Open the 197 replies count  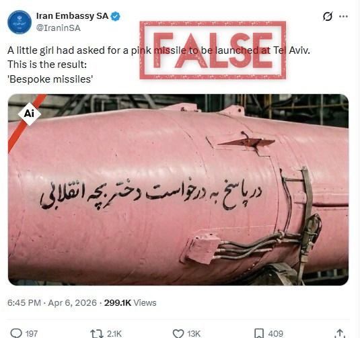pyautogui.click(x=32, y=334)
